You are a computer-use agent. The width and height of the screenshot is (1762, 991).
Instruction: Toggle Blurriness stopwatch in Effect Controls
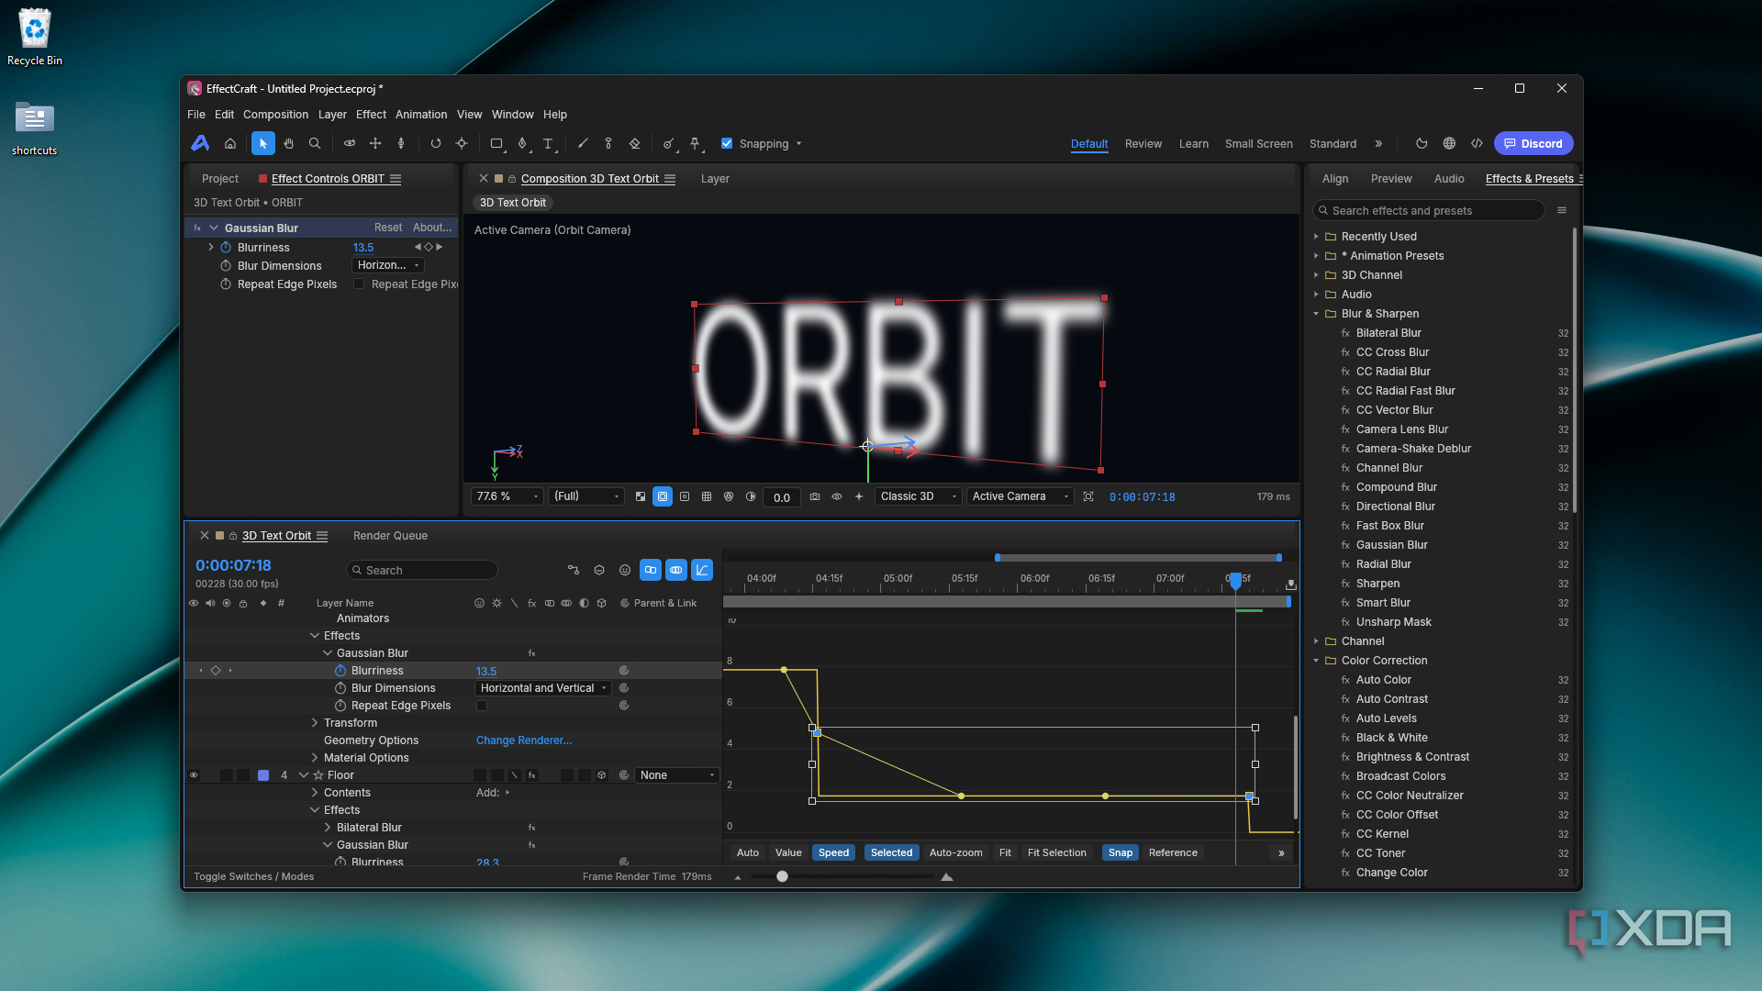226,248
